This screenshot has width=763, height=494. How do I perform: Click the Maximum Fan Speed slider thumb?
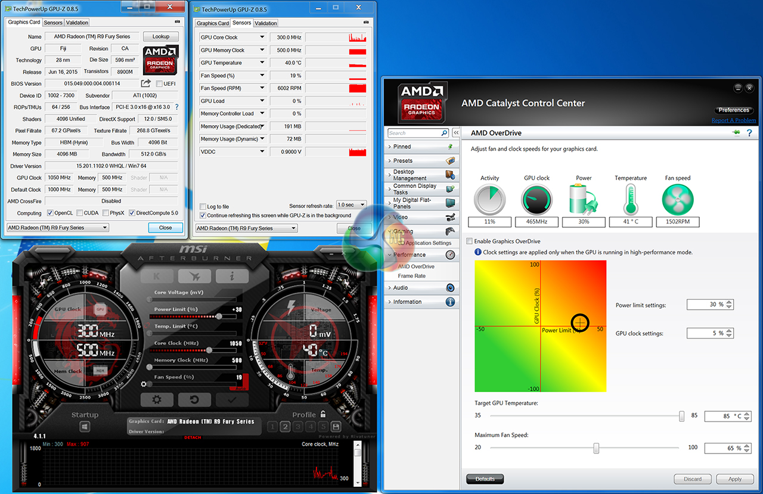[596, 448]
